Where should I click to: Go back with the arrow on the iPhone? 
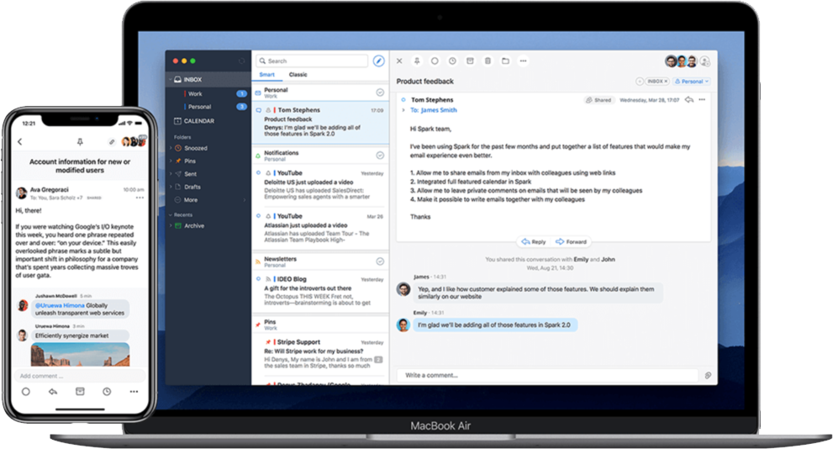coord(20,142)
